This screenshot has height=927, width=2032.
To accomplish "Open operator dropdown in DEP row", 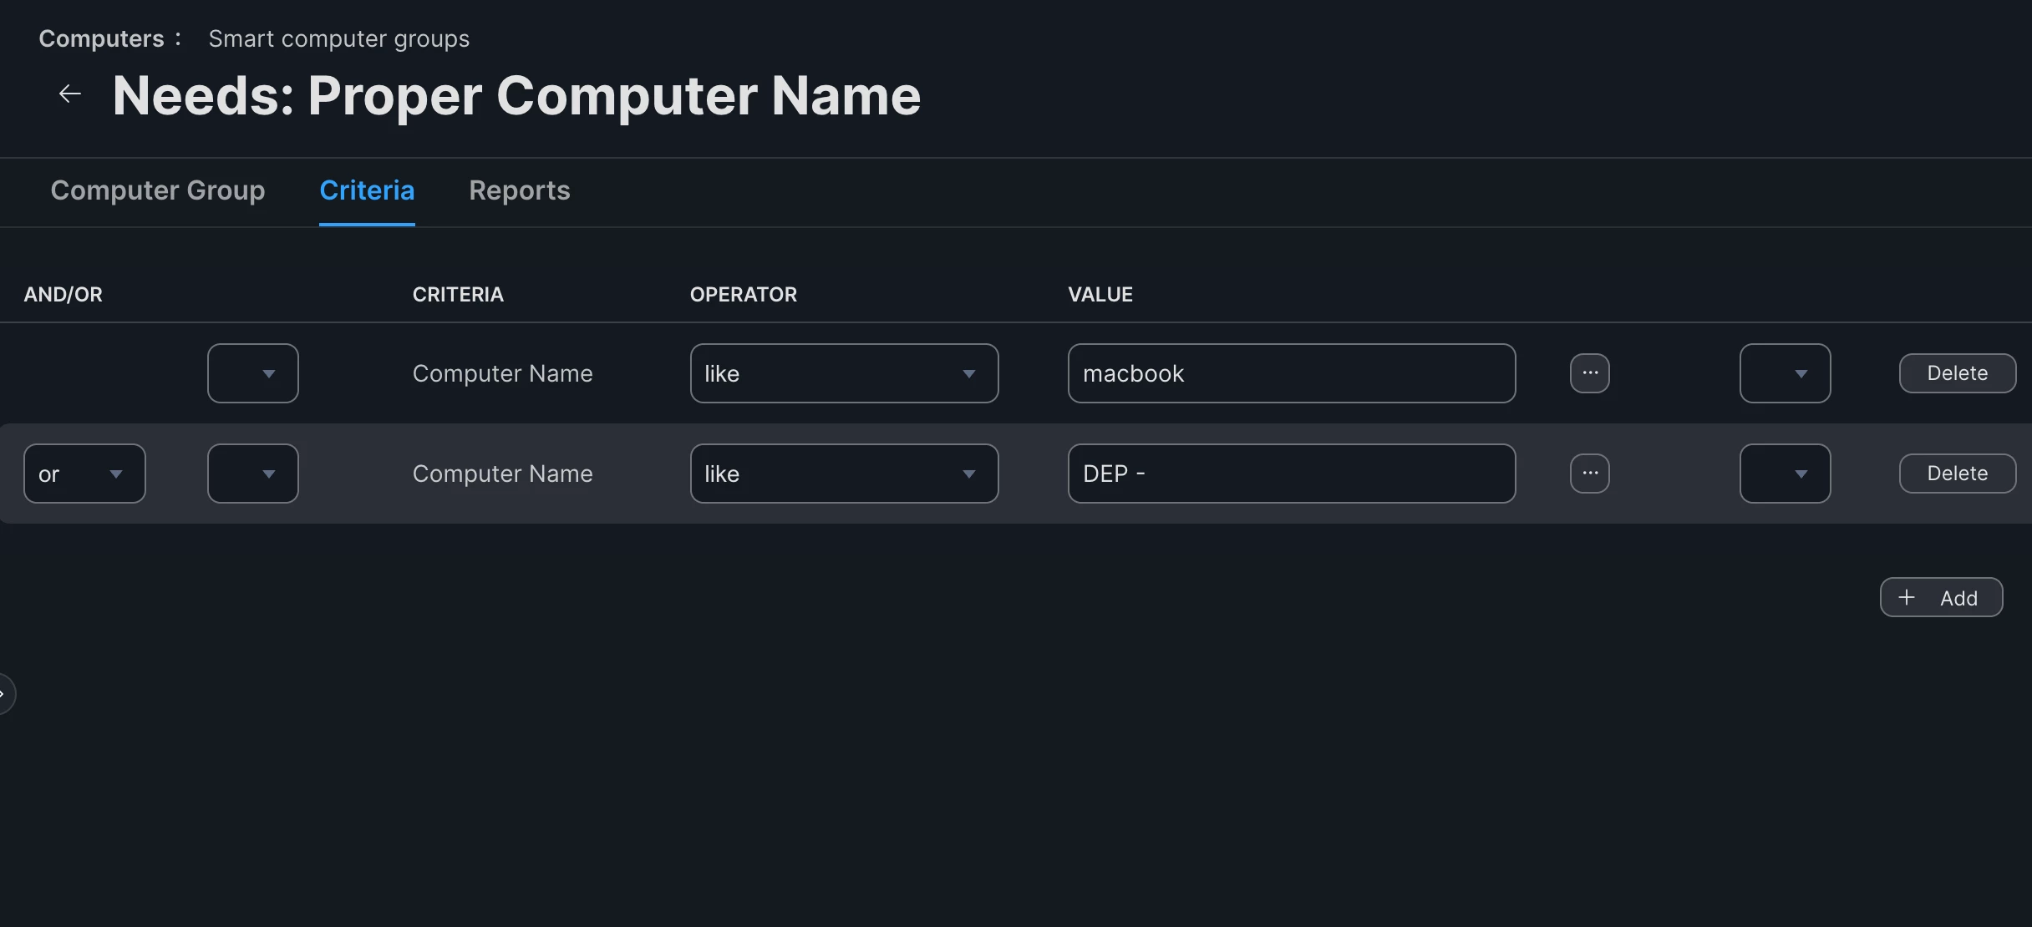I will coord(844,474).
